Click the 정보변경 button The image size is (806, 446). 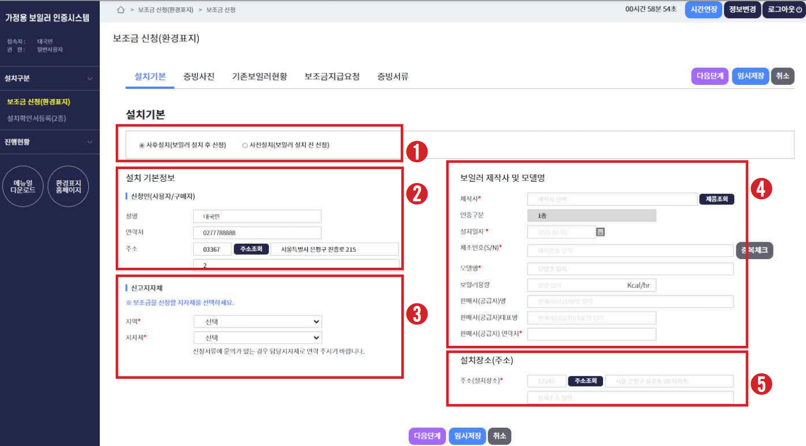tap(742, 10)
